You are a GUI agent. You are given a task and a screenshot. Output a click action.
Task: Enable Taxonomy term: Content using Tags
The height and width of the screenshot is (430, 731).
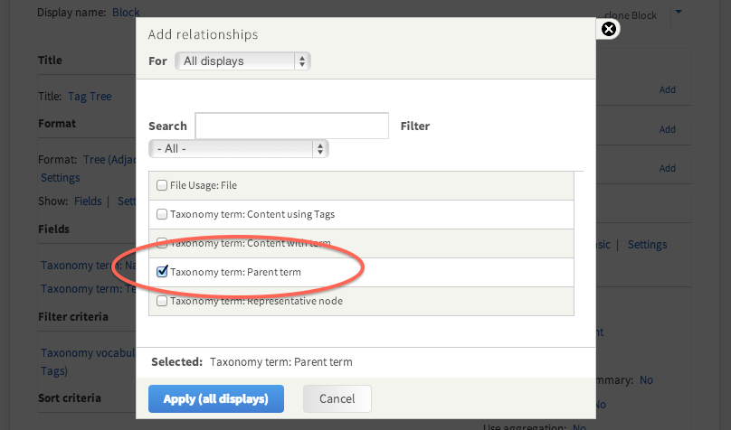pyautogui.click(x=162, y=214)
